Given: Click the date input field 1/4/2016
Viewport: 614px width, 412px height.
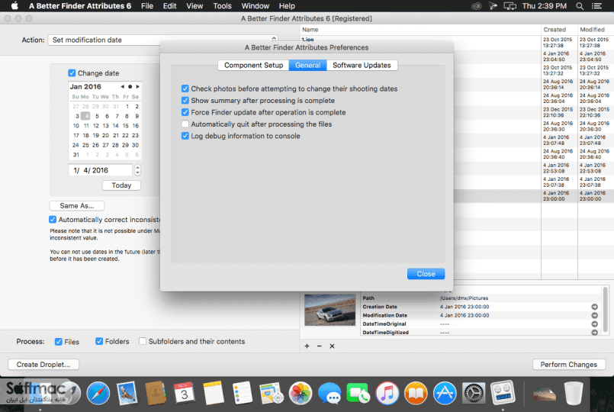Looking at the screenshot, I should pos(101,170).
